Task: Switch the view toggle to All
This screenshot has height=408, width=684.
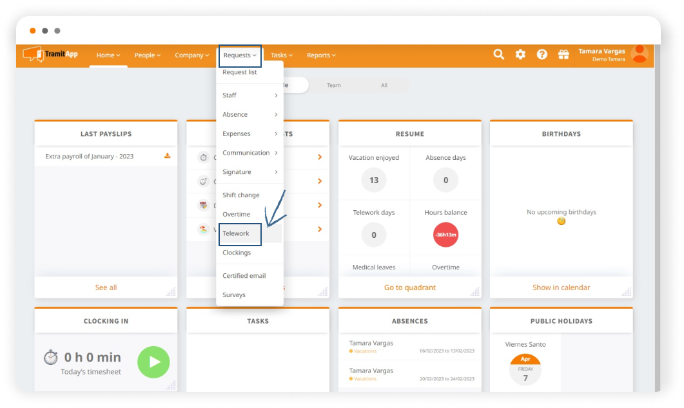Action: coord(384,85)
